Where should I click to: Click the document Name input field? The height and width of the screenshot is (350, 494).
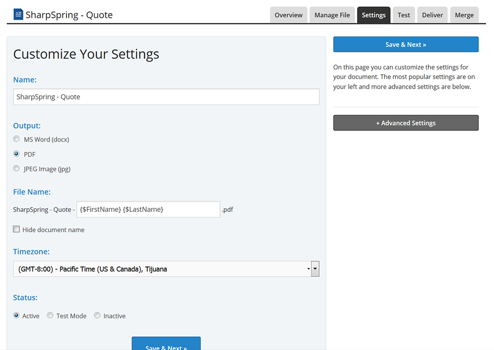[x=166, y=97]
